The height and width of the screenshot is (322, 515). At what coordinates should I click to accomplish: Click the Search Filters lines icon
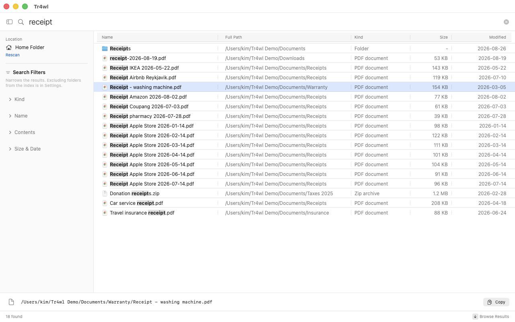(x=8, y=72)
